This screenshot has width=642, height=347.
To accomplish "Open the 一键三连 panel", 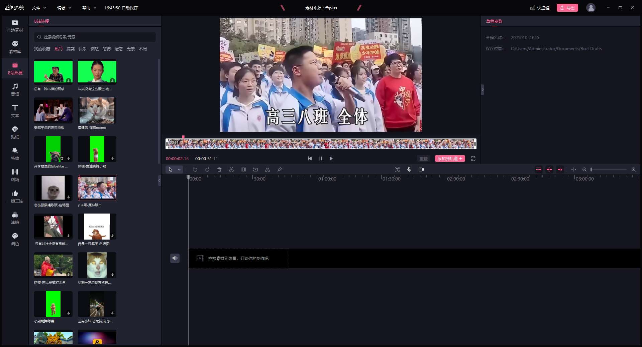I will click(x=15, y=197).
